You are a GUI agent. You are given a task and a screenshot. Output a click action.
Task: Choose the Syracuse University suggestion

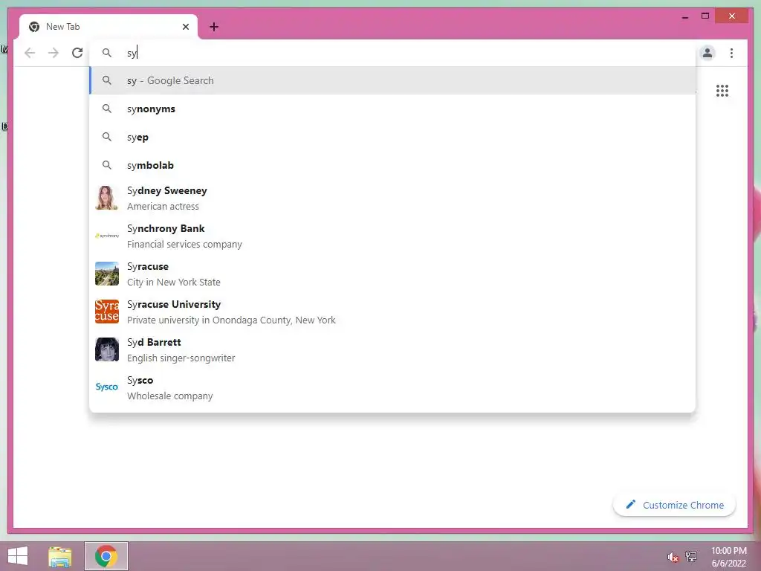392,312
